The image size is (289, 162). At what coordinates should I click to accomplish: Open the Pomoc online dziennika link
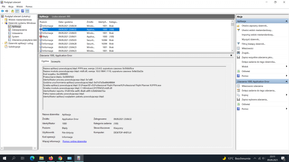(74, 141)
